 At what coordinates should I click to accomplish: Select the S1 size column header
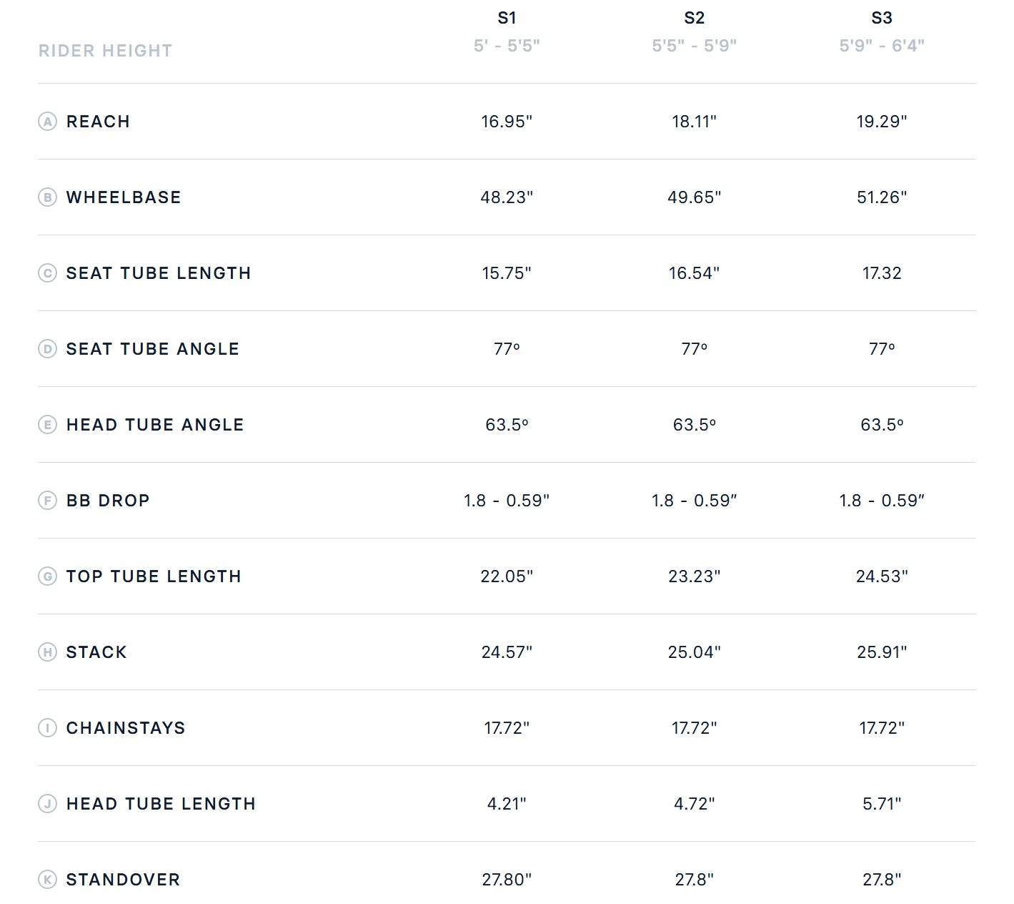(507, 18)
